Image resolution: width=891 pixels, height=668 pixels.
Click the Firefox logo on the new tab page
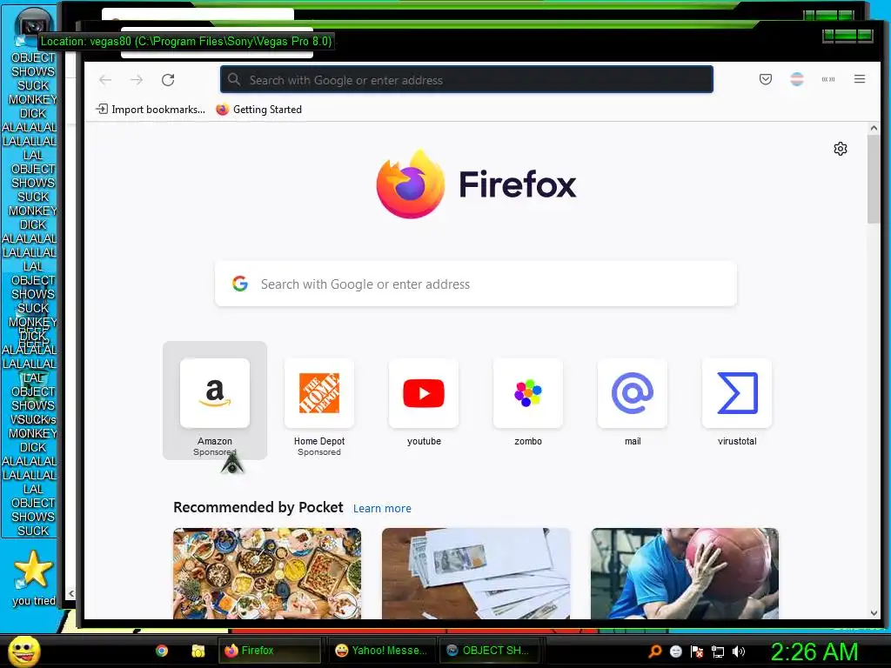476,184
